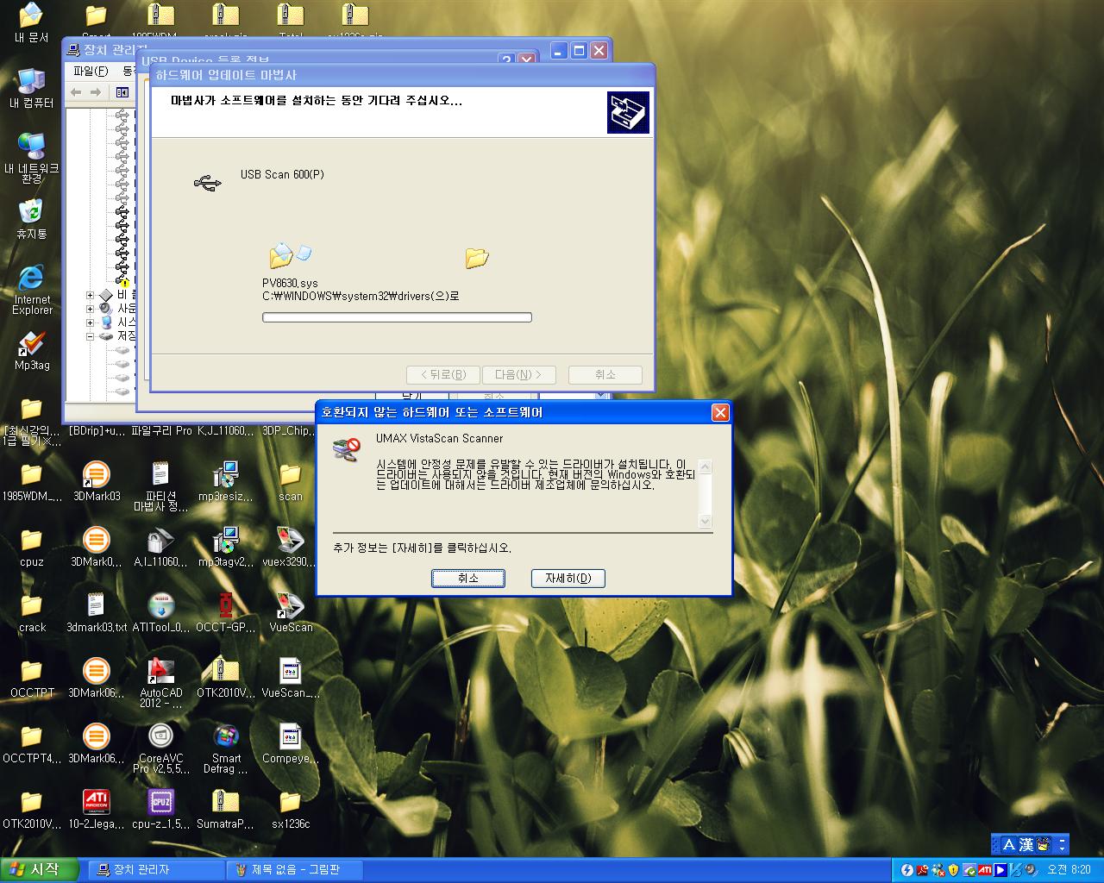Switch to 제목 없음 - 그림판 taskbar button

tap(294, 869)
